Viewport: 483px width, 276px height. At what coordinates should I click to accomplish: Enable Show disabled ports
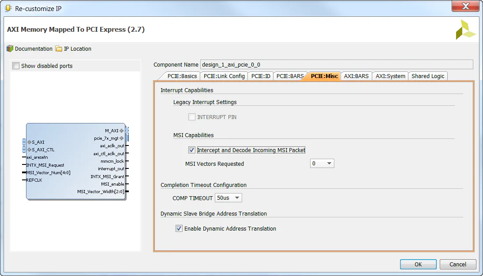click(15, 65)
